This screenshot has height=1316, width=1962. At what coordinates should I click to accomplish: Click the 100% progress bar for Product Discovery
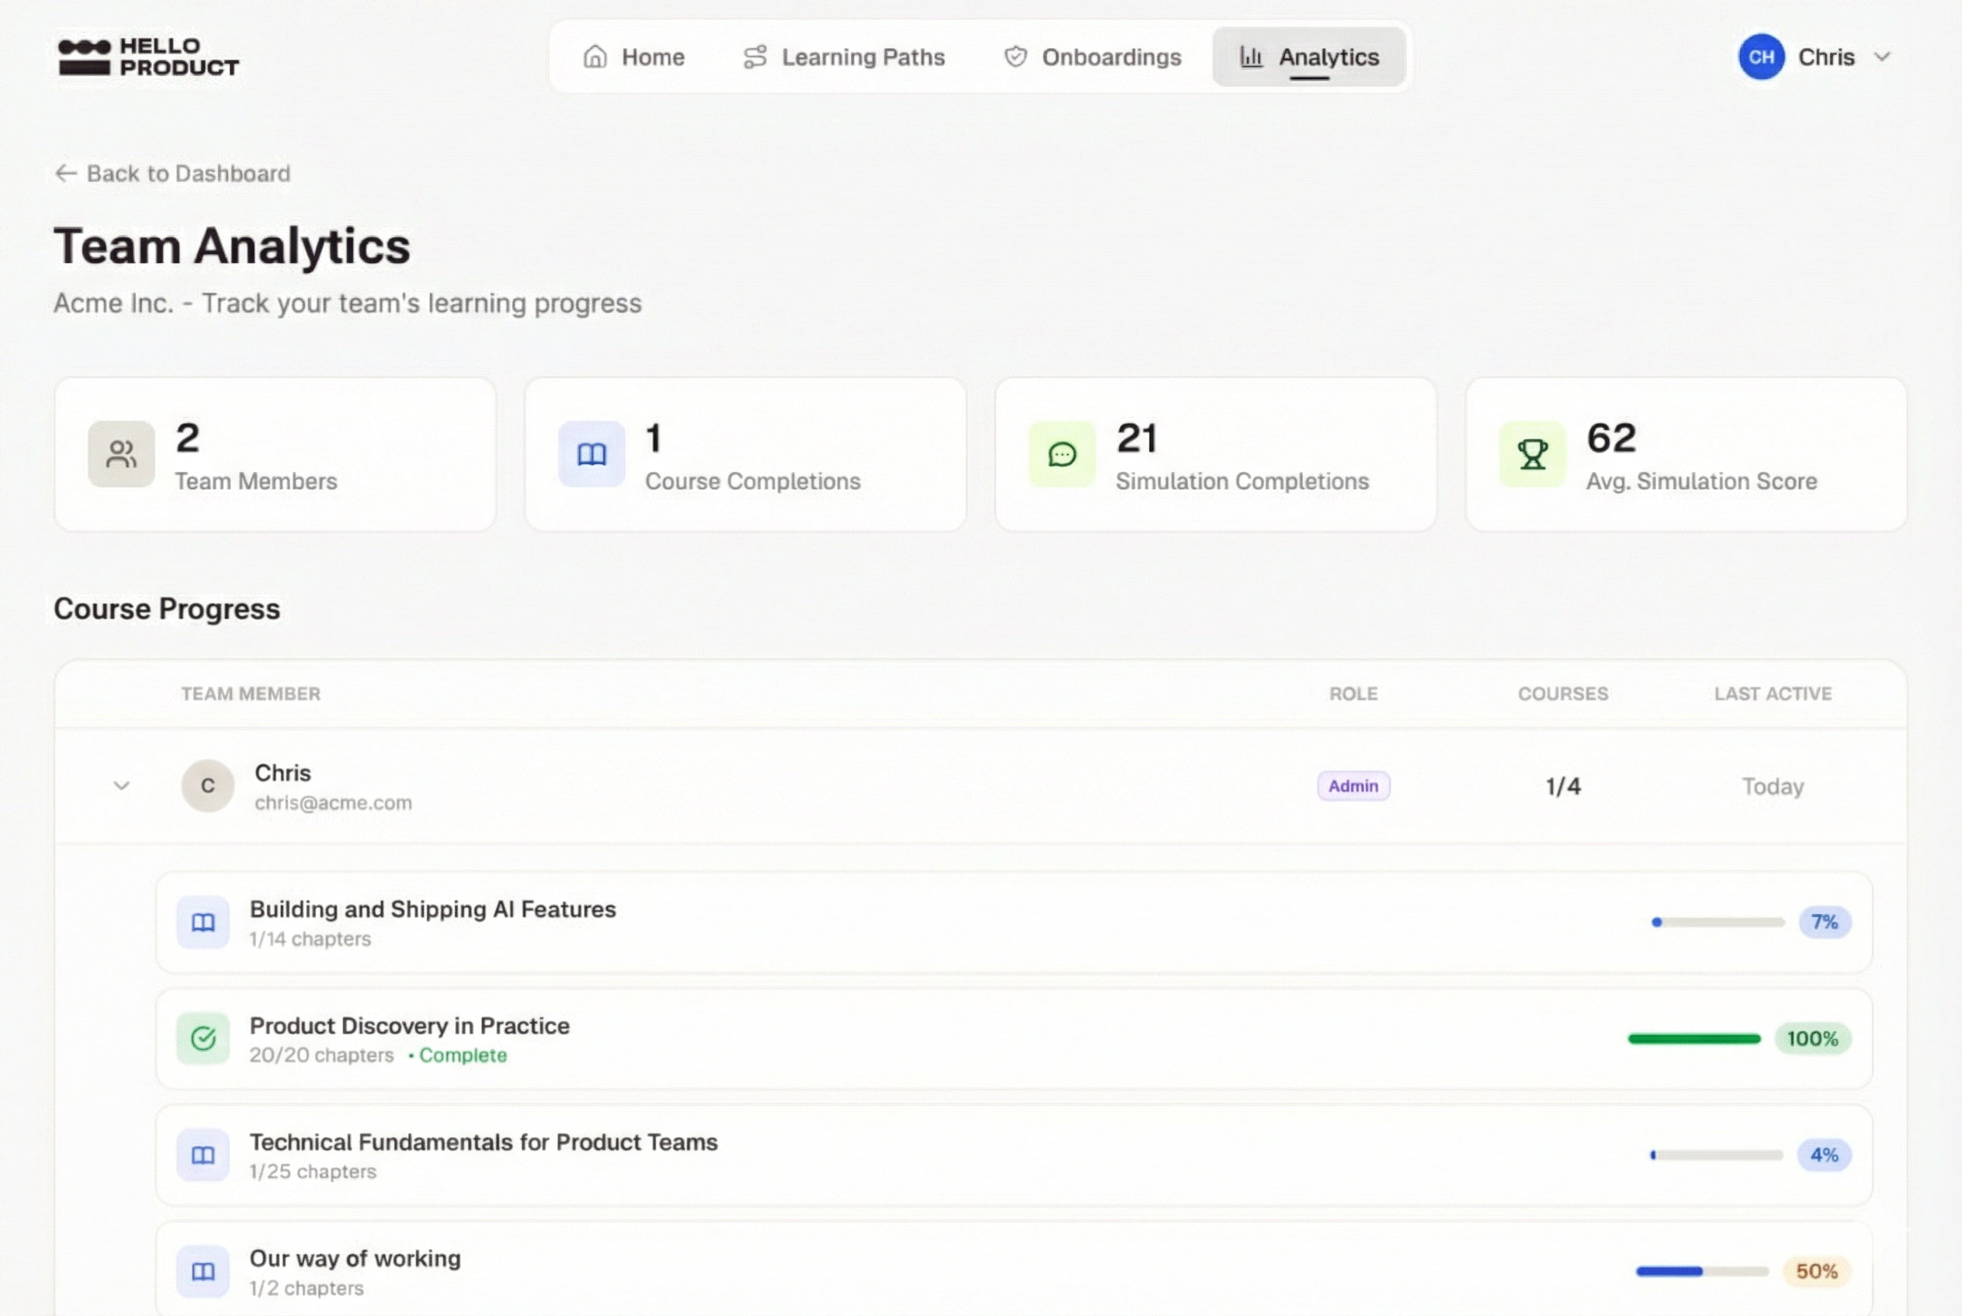[1693, 1038]
